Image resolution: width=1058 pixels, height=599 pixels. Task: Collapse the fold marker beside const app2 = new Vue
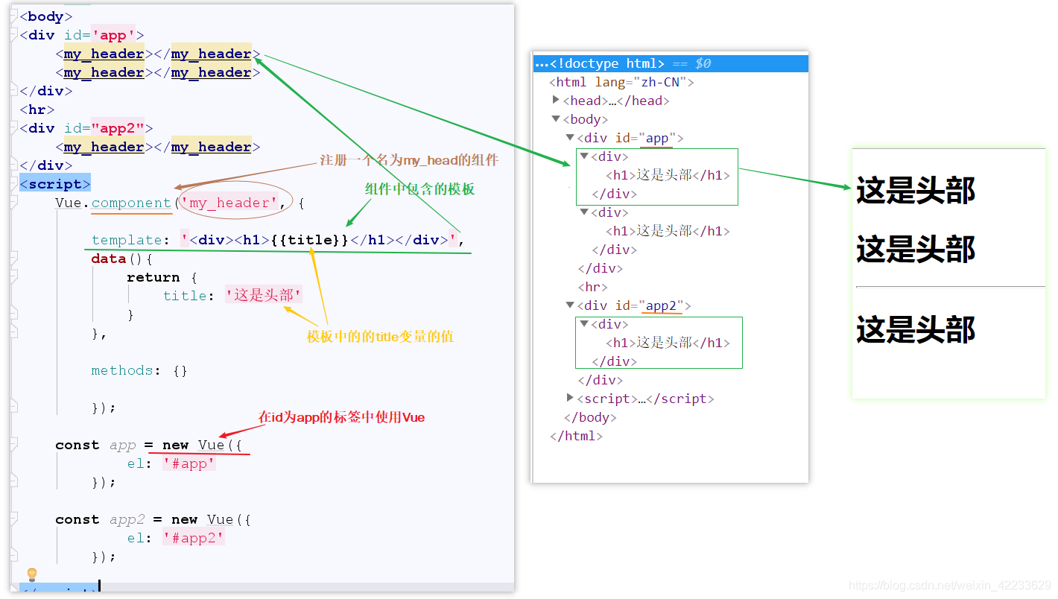[14, 519]
